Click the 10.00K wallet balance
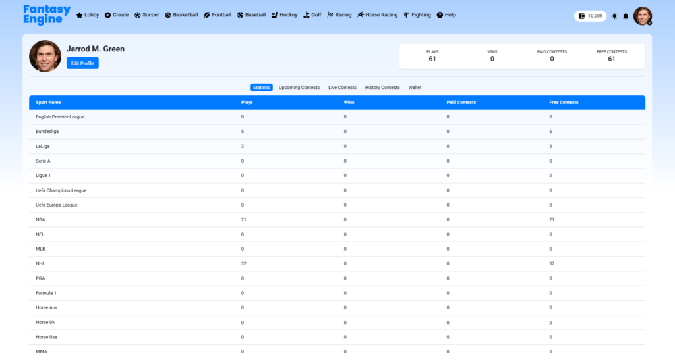675x364 pixels. pyautogui.click(x=591, y=16)
